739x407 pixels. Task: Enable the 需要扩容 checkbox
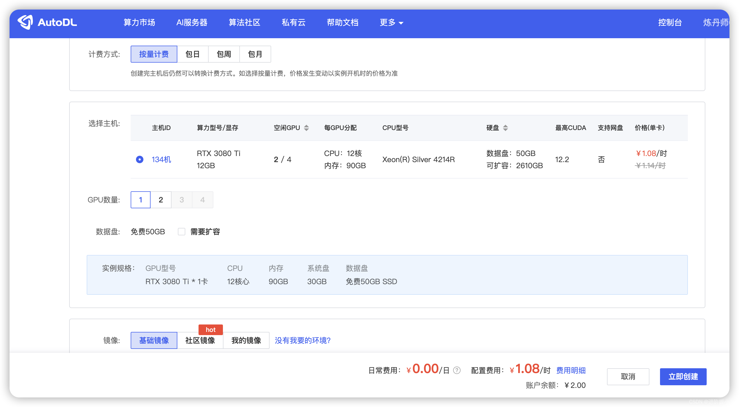[182, 232]
